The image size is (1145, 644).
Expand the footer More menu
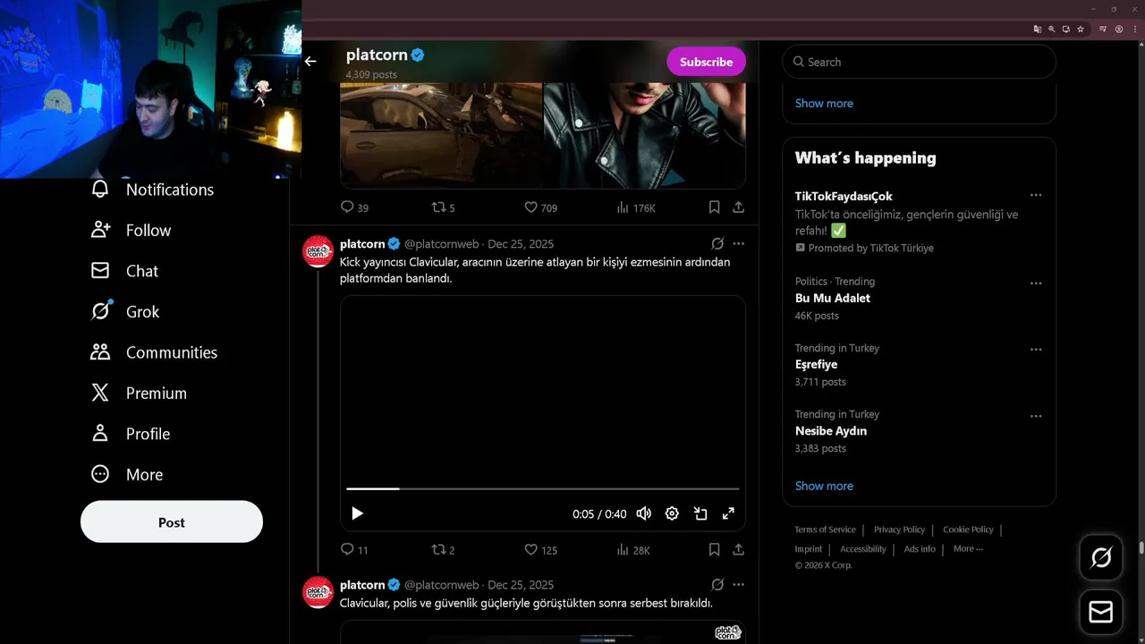(968, 549)
